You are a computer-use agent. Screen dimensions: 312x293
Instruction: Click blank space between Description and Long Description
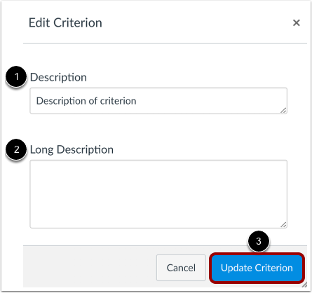tap(158, 128)
